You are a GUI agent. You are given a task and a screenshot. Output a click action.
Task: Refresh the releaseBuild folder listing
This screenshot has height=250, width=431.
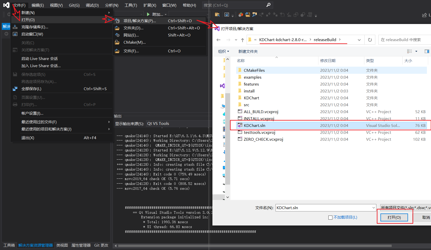(x=370, y=40)
